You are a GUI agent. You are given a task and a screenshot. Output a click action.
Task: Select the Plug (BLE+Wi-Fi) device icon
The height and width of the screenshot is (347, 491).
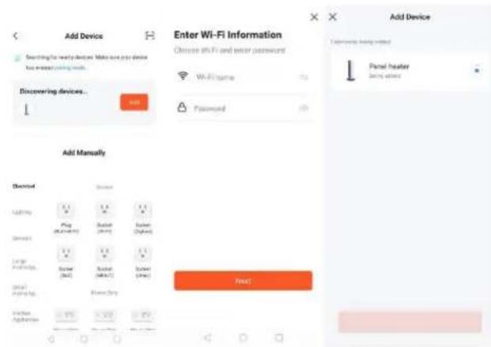point(66,210)
